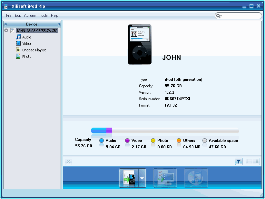The height and width of the screenshot is (199, 265).
Task: Open the add-to-iPod dropdown arrow
Action: coord(142,178)
